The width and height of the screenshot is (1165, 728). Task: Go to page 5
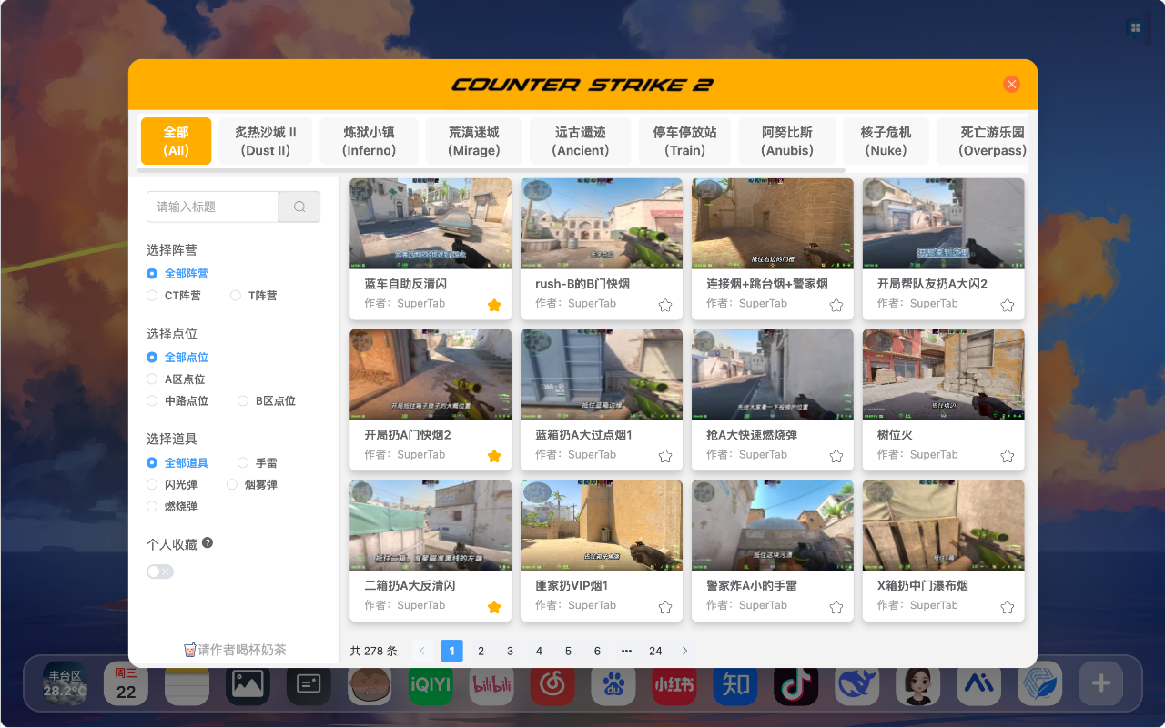pyautogui.click(x=568, y=651)
